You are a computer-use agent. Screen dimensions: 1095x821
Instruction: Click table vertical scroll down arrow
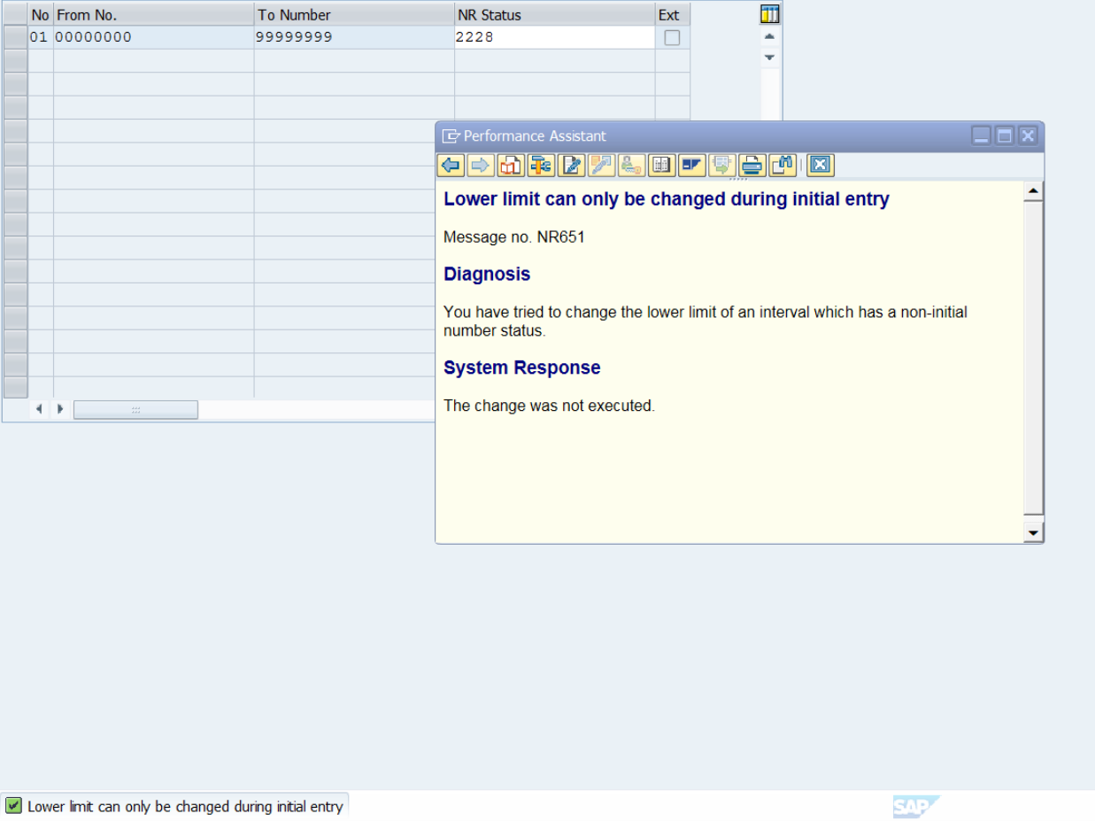(x=770, y=58)
